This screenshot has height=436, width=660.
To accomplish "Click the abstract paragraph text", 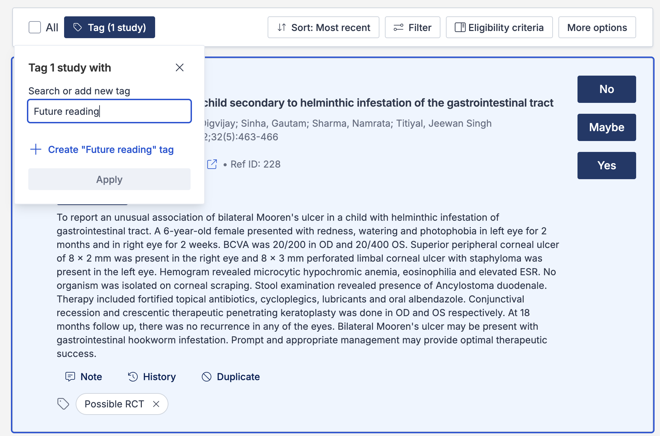I will pos(308,285).
